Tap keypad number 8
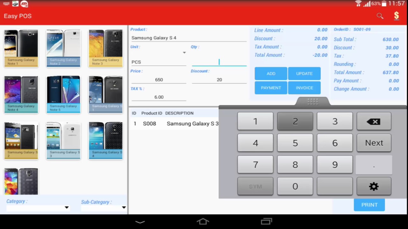This screenshot has height=229, width=408. (x=295, y=164)
